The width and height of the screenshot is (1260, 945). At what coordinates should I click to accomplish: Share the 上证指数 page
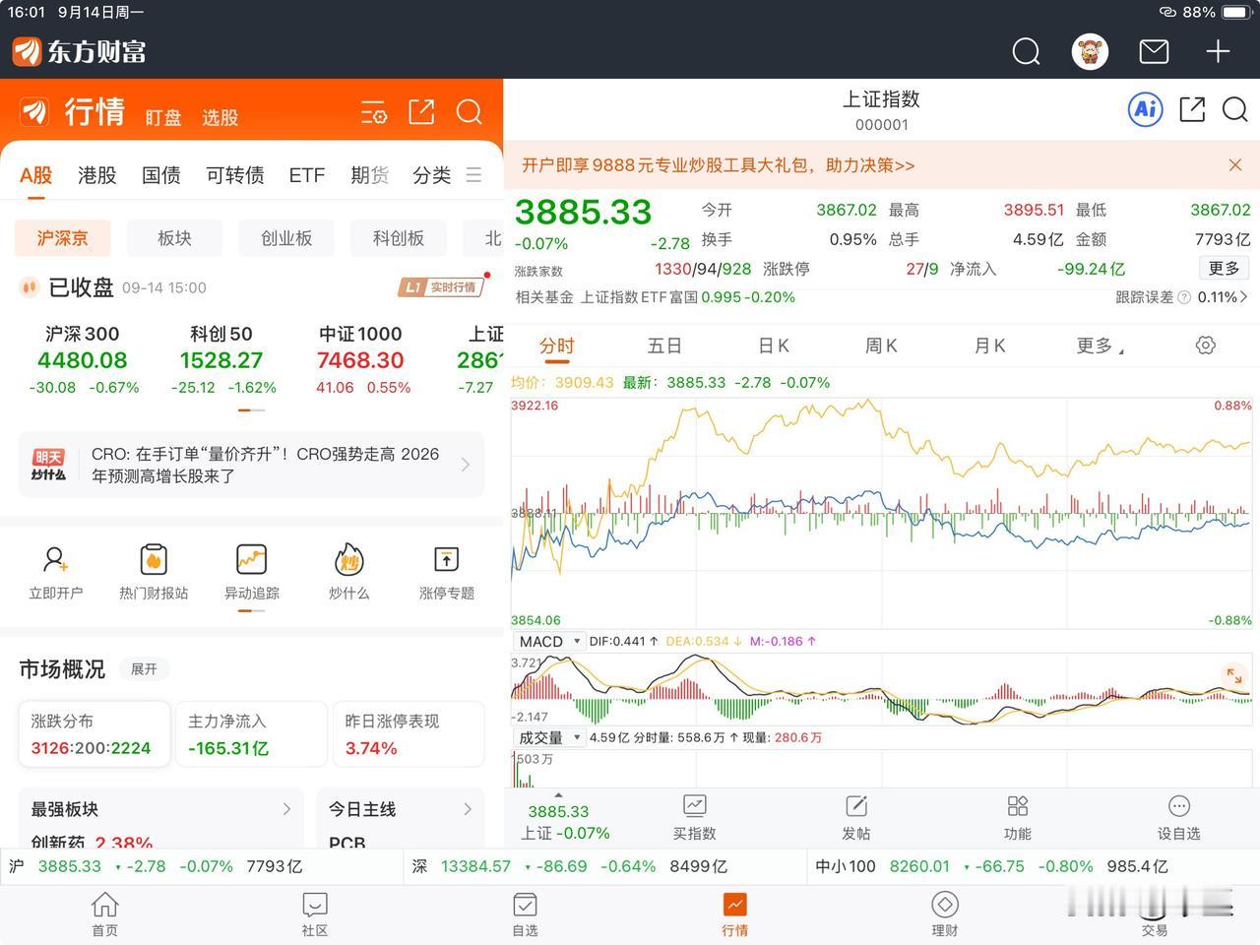(1192, 109)
